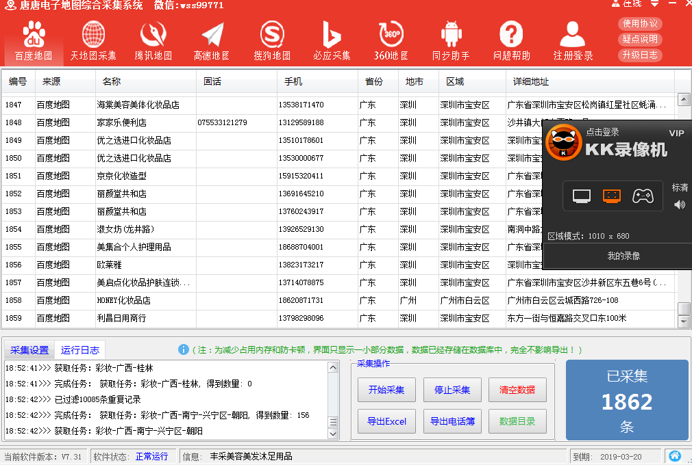Open the usage agreement (使用协议)

(640, 23)
